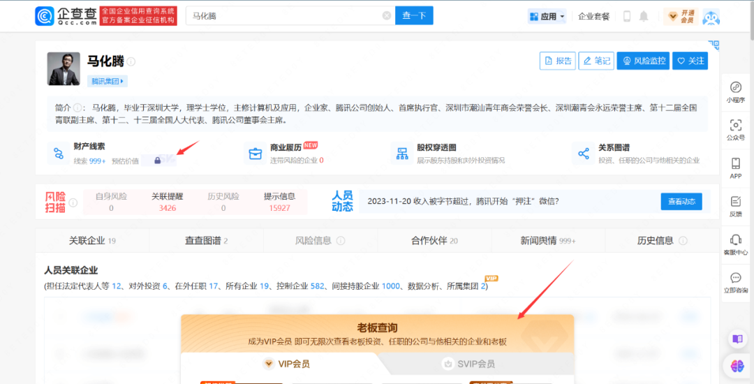Click the 笔记 button
The image size is (754, 384).
tap(596, 61)
